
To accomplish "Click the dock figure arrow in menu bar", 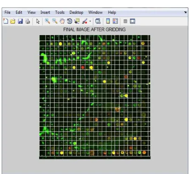I will coord(185,12).
